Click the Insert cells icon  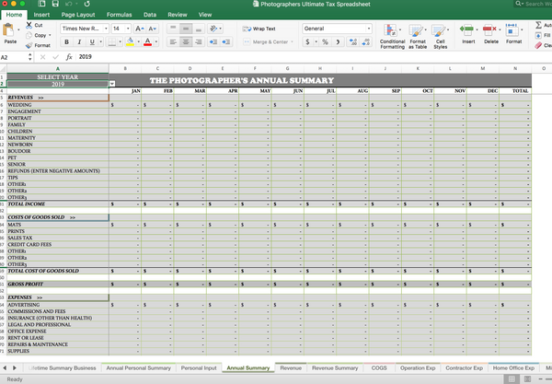click(x=466, y=30)
